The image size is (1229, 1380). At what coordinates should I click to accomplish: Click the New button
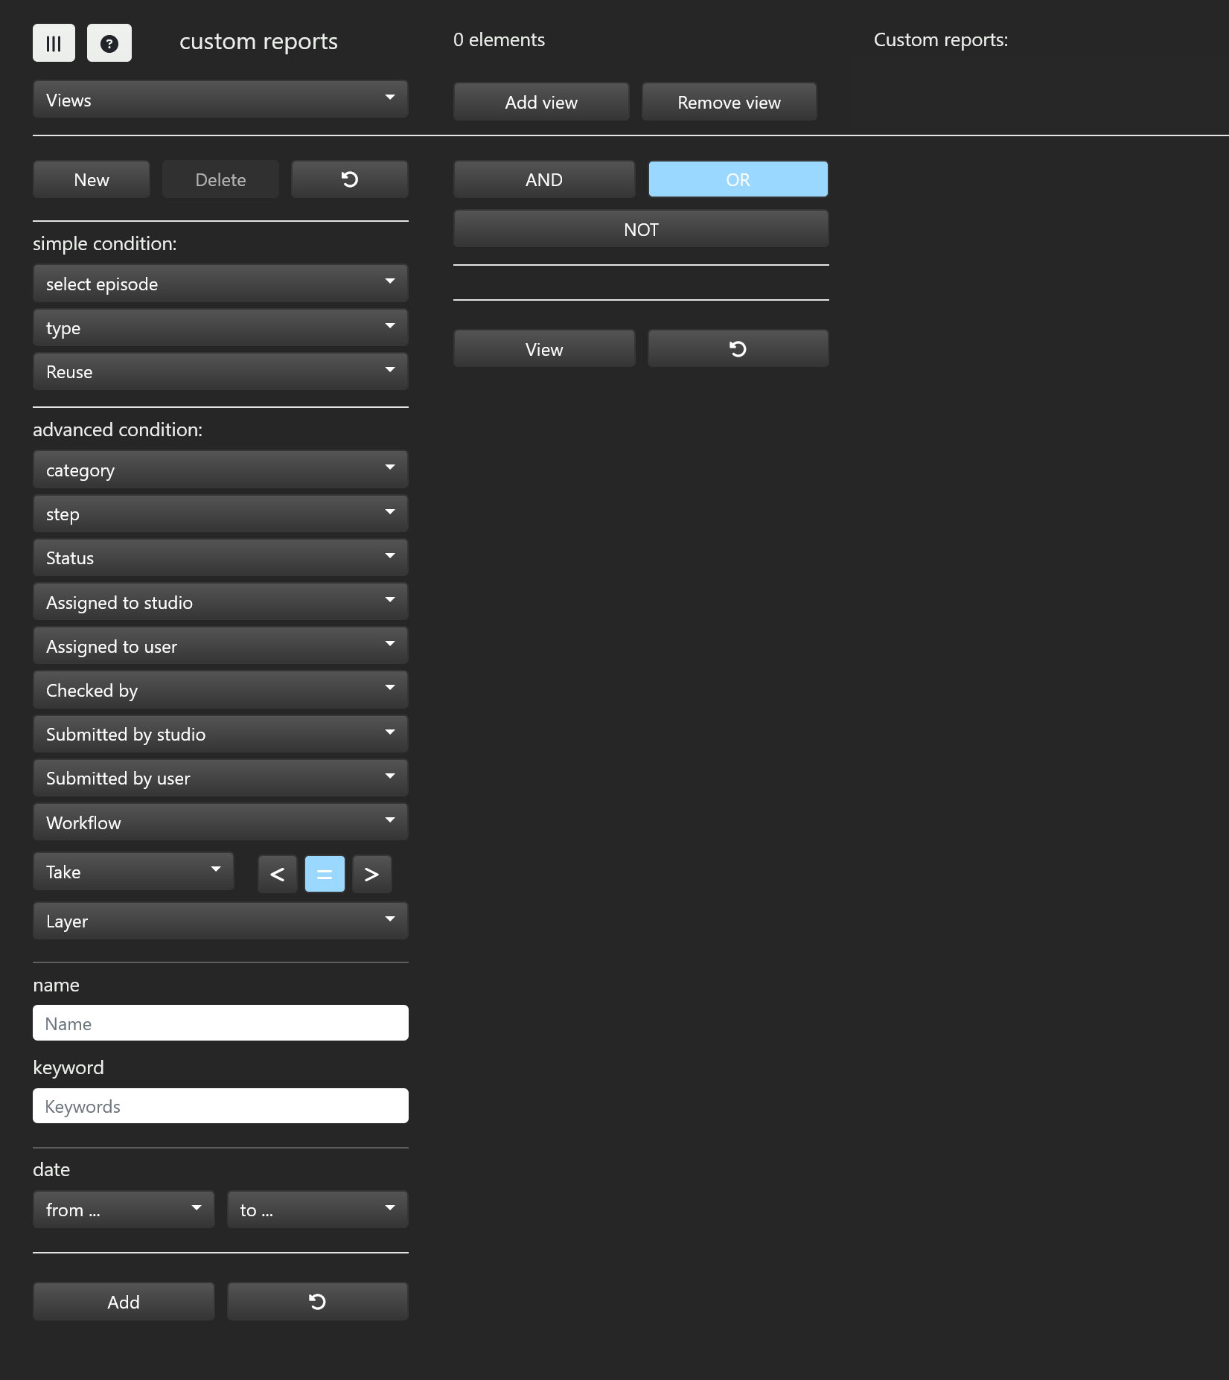(91, 179)
